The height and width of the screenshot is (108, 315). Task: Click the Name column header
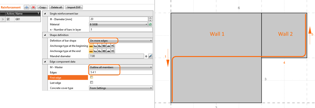point(27,13)
